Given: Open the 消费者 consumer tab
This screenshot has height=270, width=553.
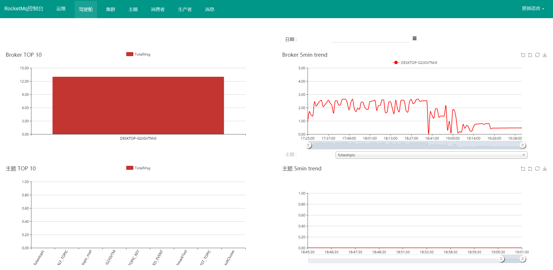Looking at the screenshot, I should tap(158, 9).
